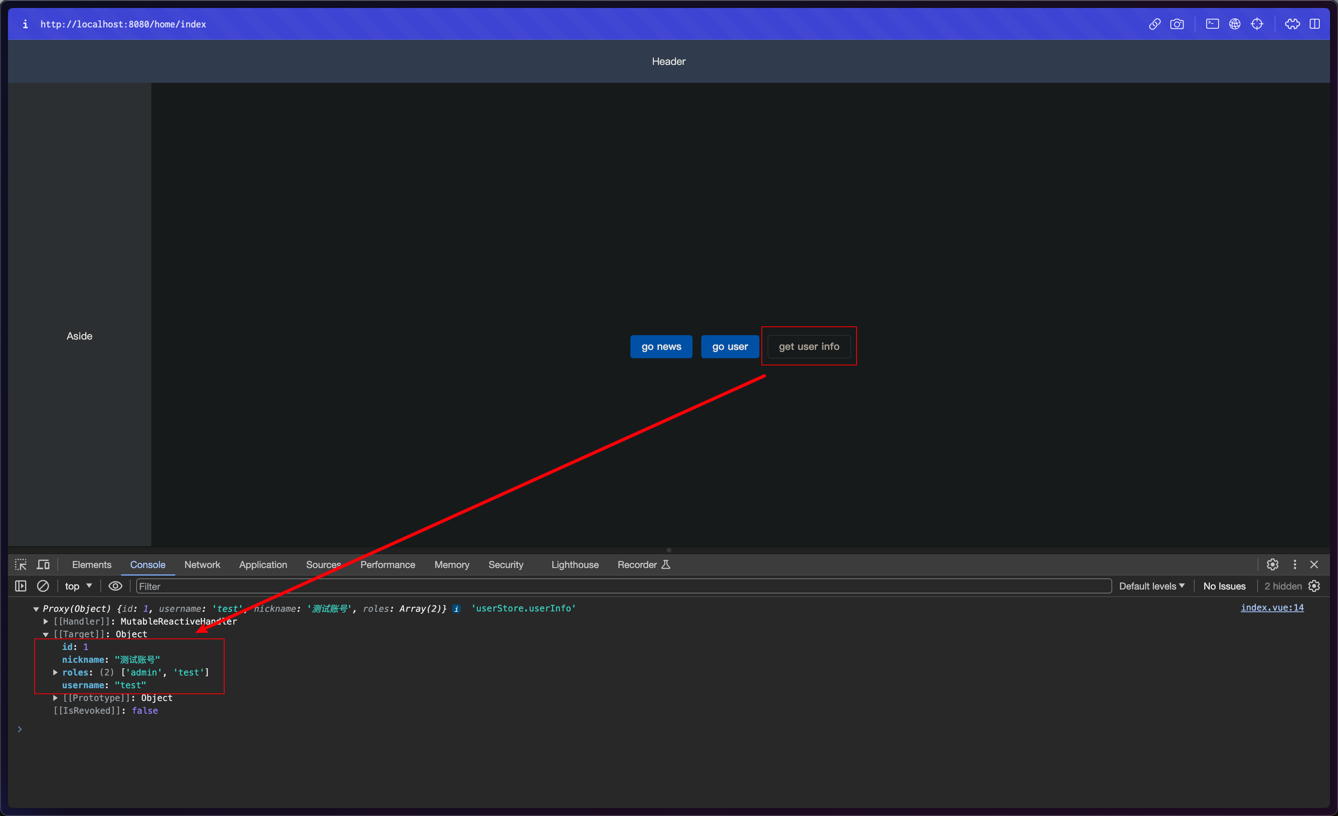Click the Console tab in DevTools
This screenshot has height=816, width=1338.
(147, 564)
